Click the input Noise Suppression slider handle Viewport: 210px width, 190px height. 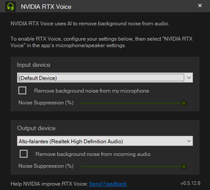pyautogui.click(x=184, y=103)
